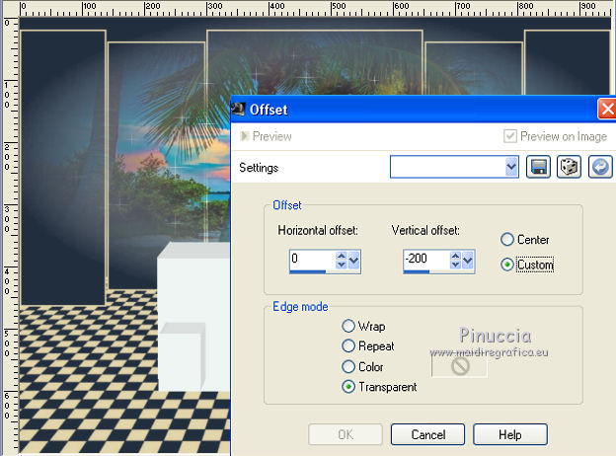This screenshot has height=456, width=616.
Task: Open the Vertical offset slider dropdown
Action: [468, 260]
